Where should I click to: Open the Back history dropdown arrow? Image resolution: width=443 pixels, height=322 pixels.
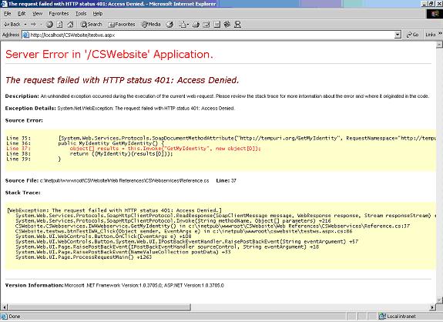tap(25, 25)
